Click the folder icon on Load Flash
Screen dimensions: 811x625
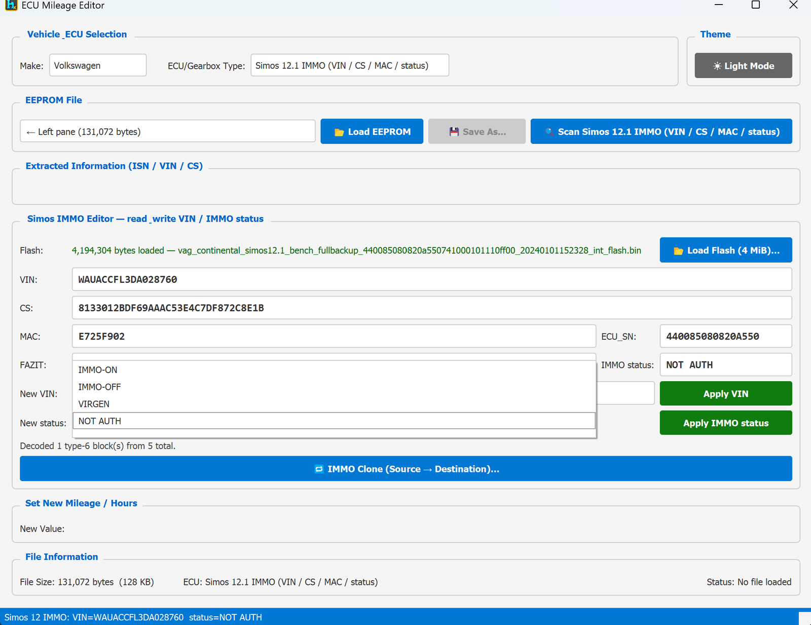pyautogui.click(x=678, y=250)
